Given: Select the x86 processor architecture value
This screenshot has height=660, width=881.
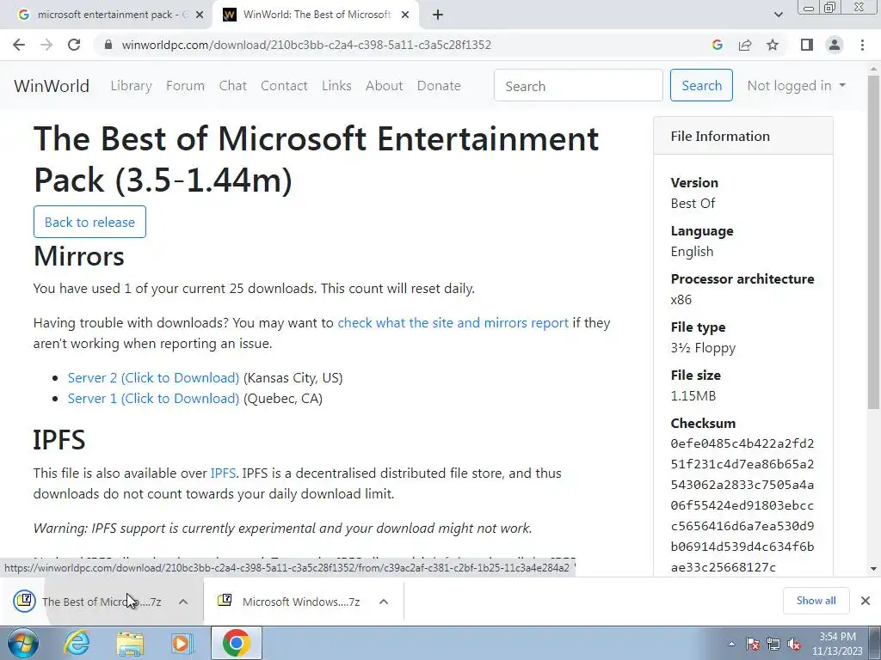Looking at the screenshot, I should pos(681,300).
